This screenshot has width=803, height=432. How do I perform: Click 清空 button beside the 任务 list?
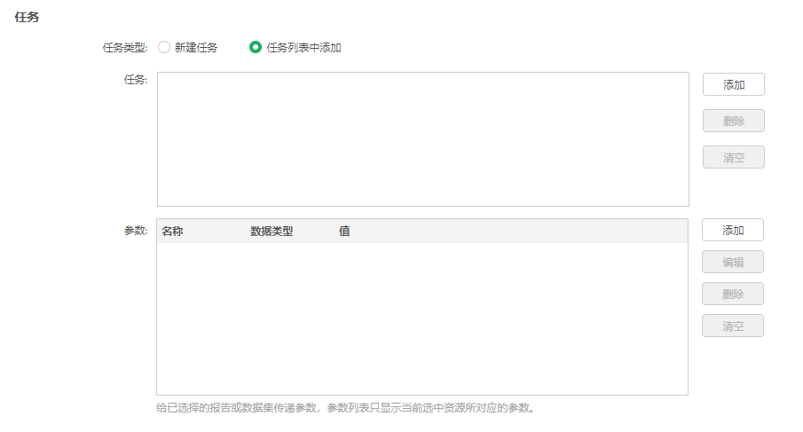tap(734, 157)
